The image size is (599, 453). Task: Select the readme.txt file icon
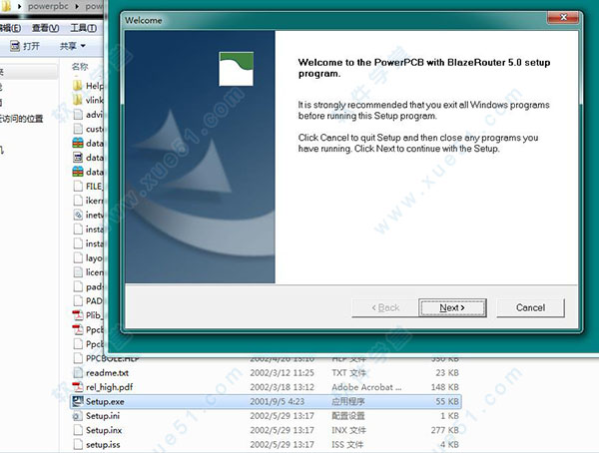click(x=79, y=373)
